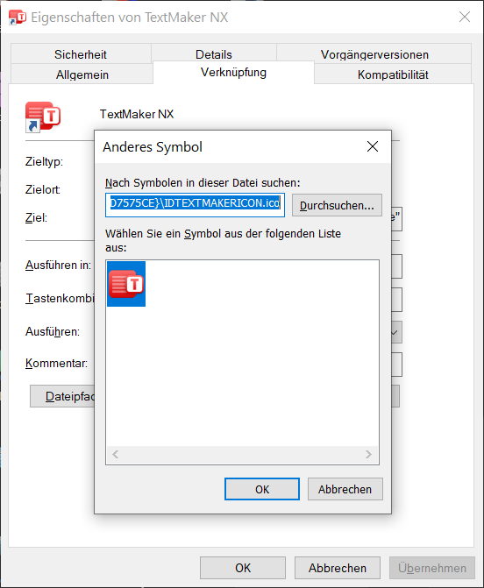Close the Eigenschaften von TextMaker NX window
Image resolution: width=484 pixels, height=588 pixels.
pos(465,17)
